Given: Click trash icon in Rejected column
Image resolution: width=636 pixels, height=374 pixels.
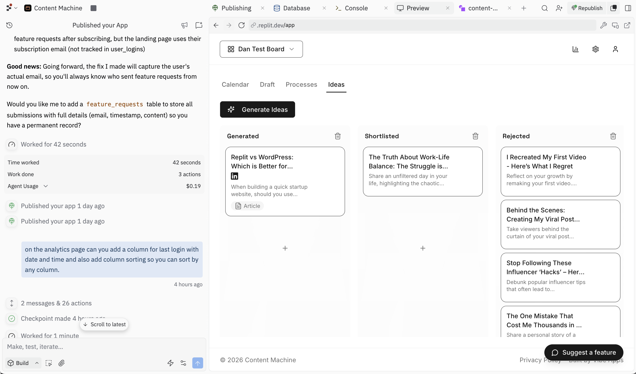Looking at the screenshot, I should tap(613, 136).
